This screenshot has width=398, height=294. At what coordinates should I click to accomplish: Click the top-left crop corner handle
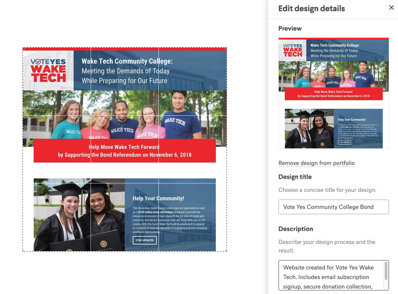pos(24,48)
